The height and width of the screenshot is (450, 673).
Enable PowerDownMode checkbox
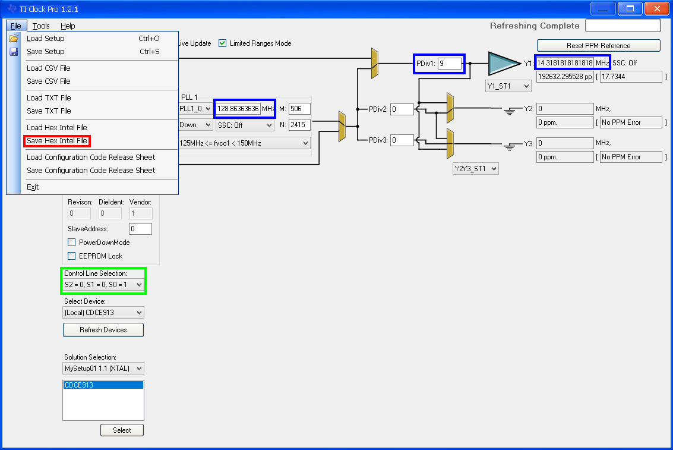point(72,242)
